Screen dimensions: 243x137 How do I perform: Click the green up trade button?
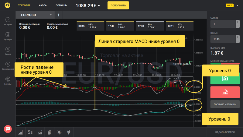pyautogui.click(x=225, y=79)
